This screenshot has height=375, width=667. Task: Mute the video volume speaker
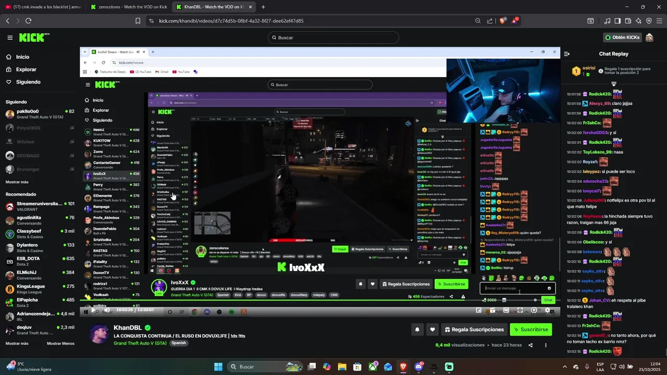(107, 310)
